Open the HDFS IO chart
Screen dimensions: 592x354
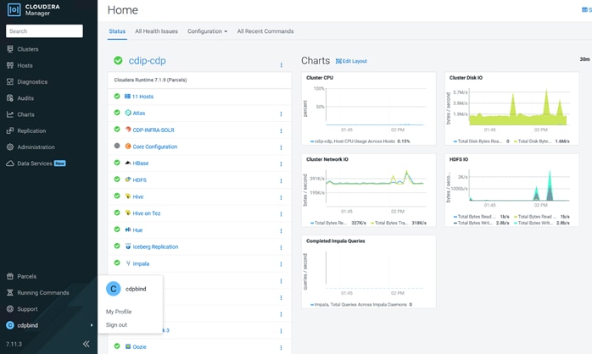(x=511, y=190)
